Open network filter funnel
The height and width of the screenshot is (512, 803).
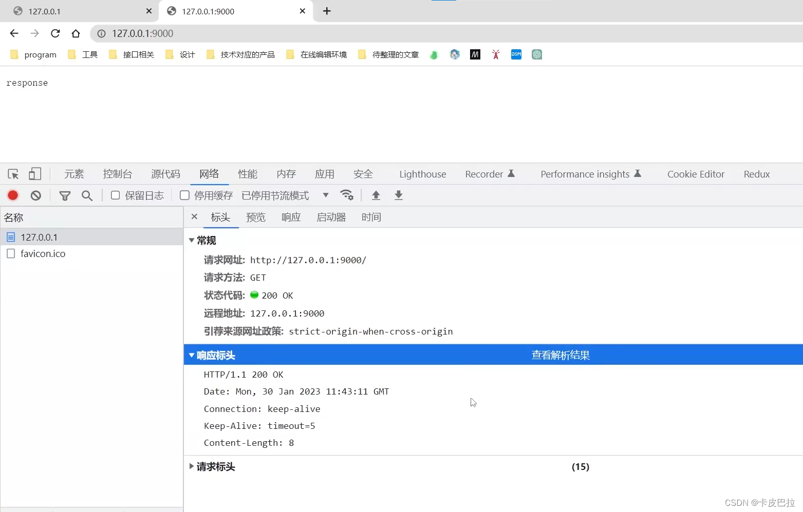[65, 195]
